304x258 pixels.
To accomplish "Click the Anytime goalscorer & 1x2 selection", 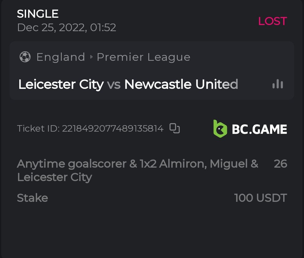I will tap(138, 170).
